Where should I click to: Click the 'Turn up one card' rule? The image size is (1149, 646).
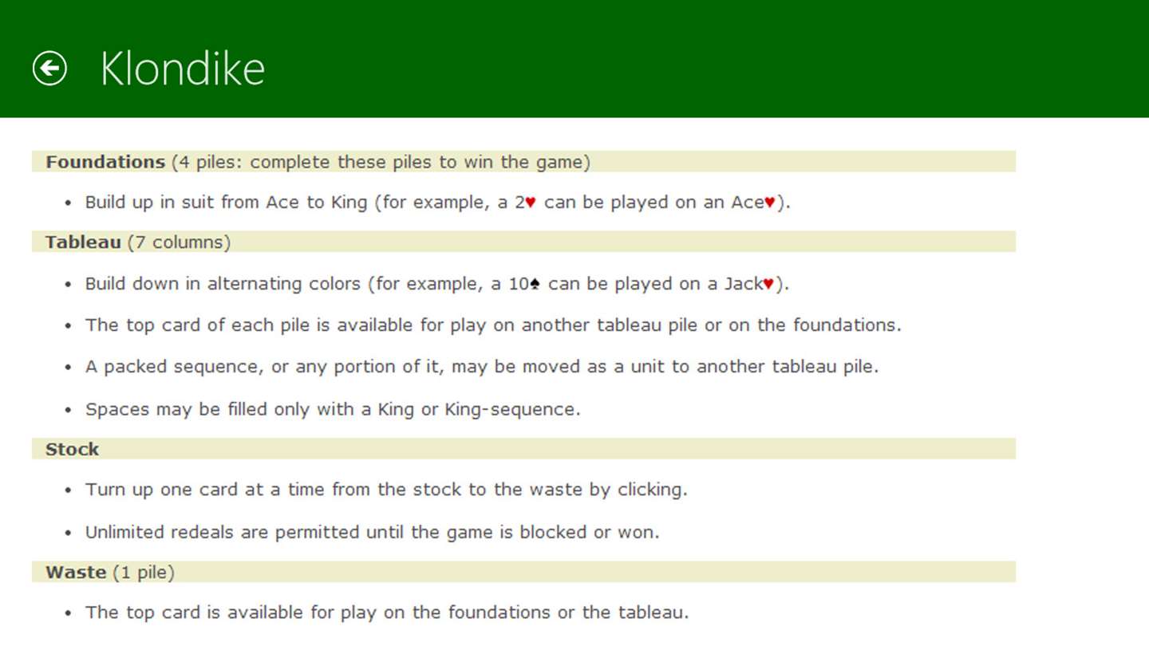click(386, 490)
